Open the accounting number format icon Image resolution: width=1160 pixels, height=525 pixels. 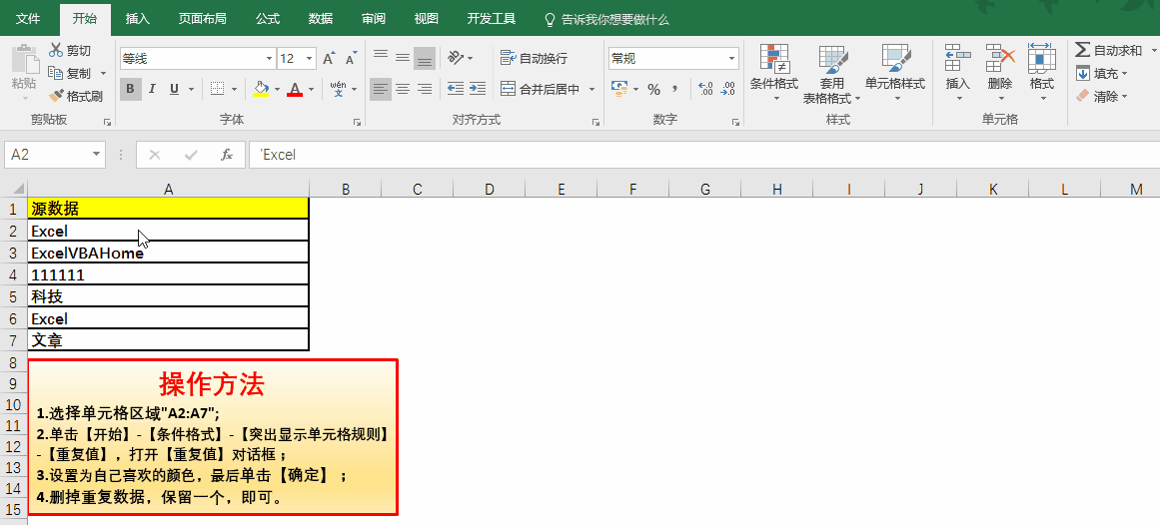click(619, 89)
